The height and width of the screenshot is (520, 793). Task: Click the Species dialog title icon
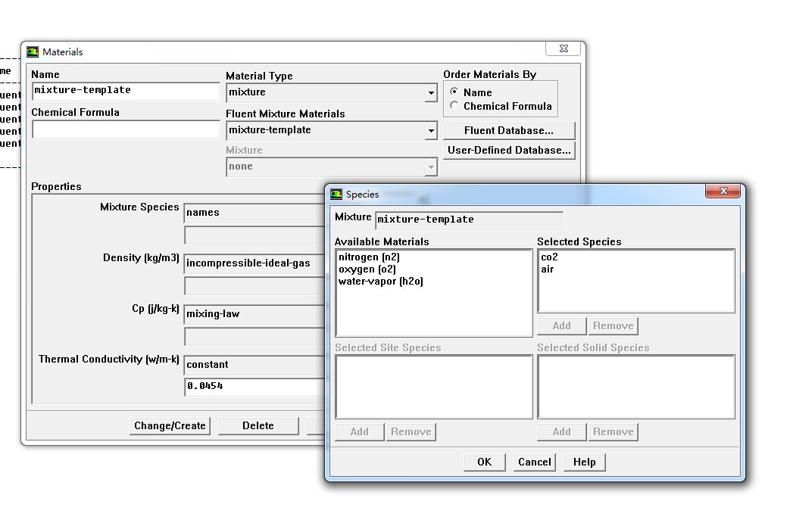point(336,195)
